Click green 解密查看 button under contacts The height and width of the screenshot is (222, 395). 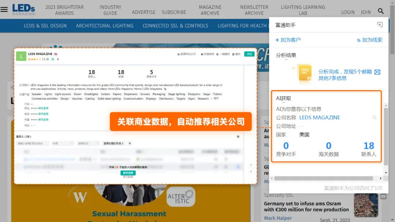pos(128,173)
